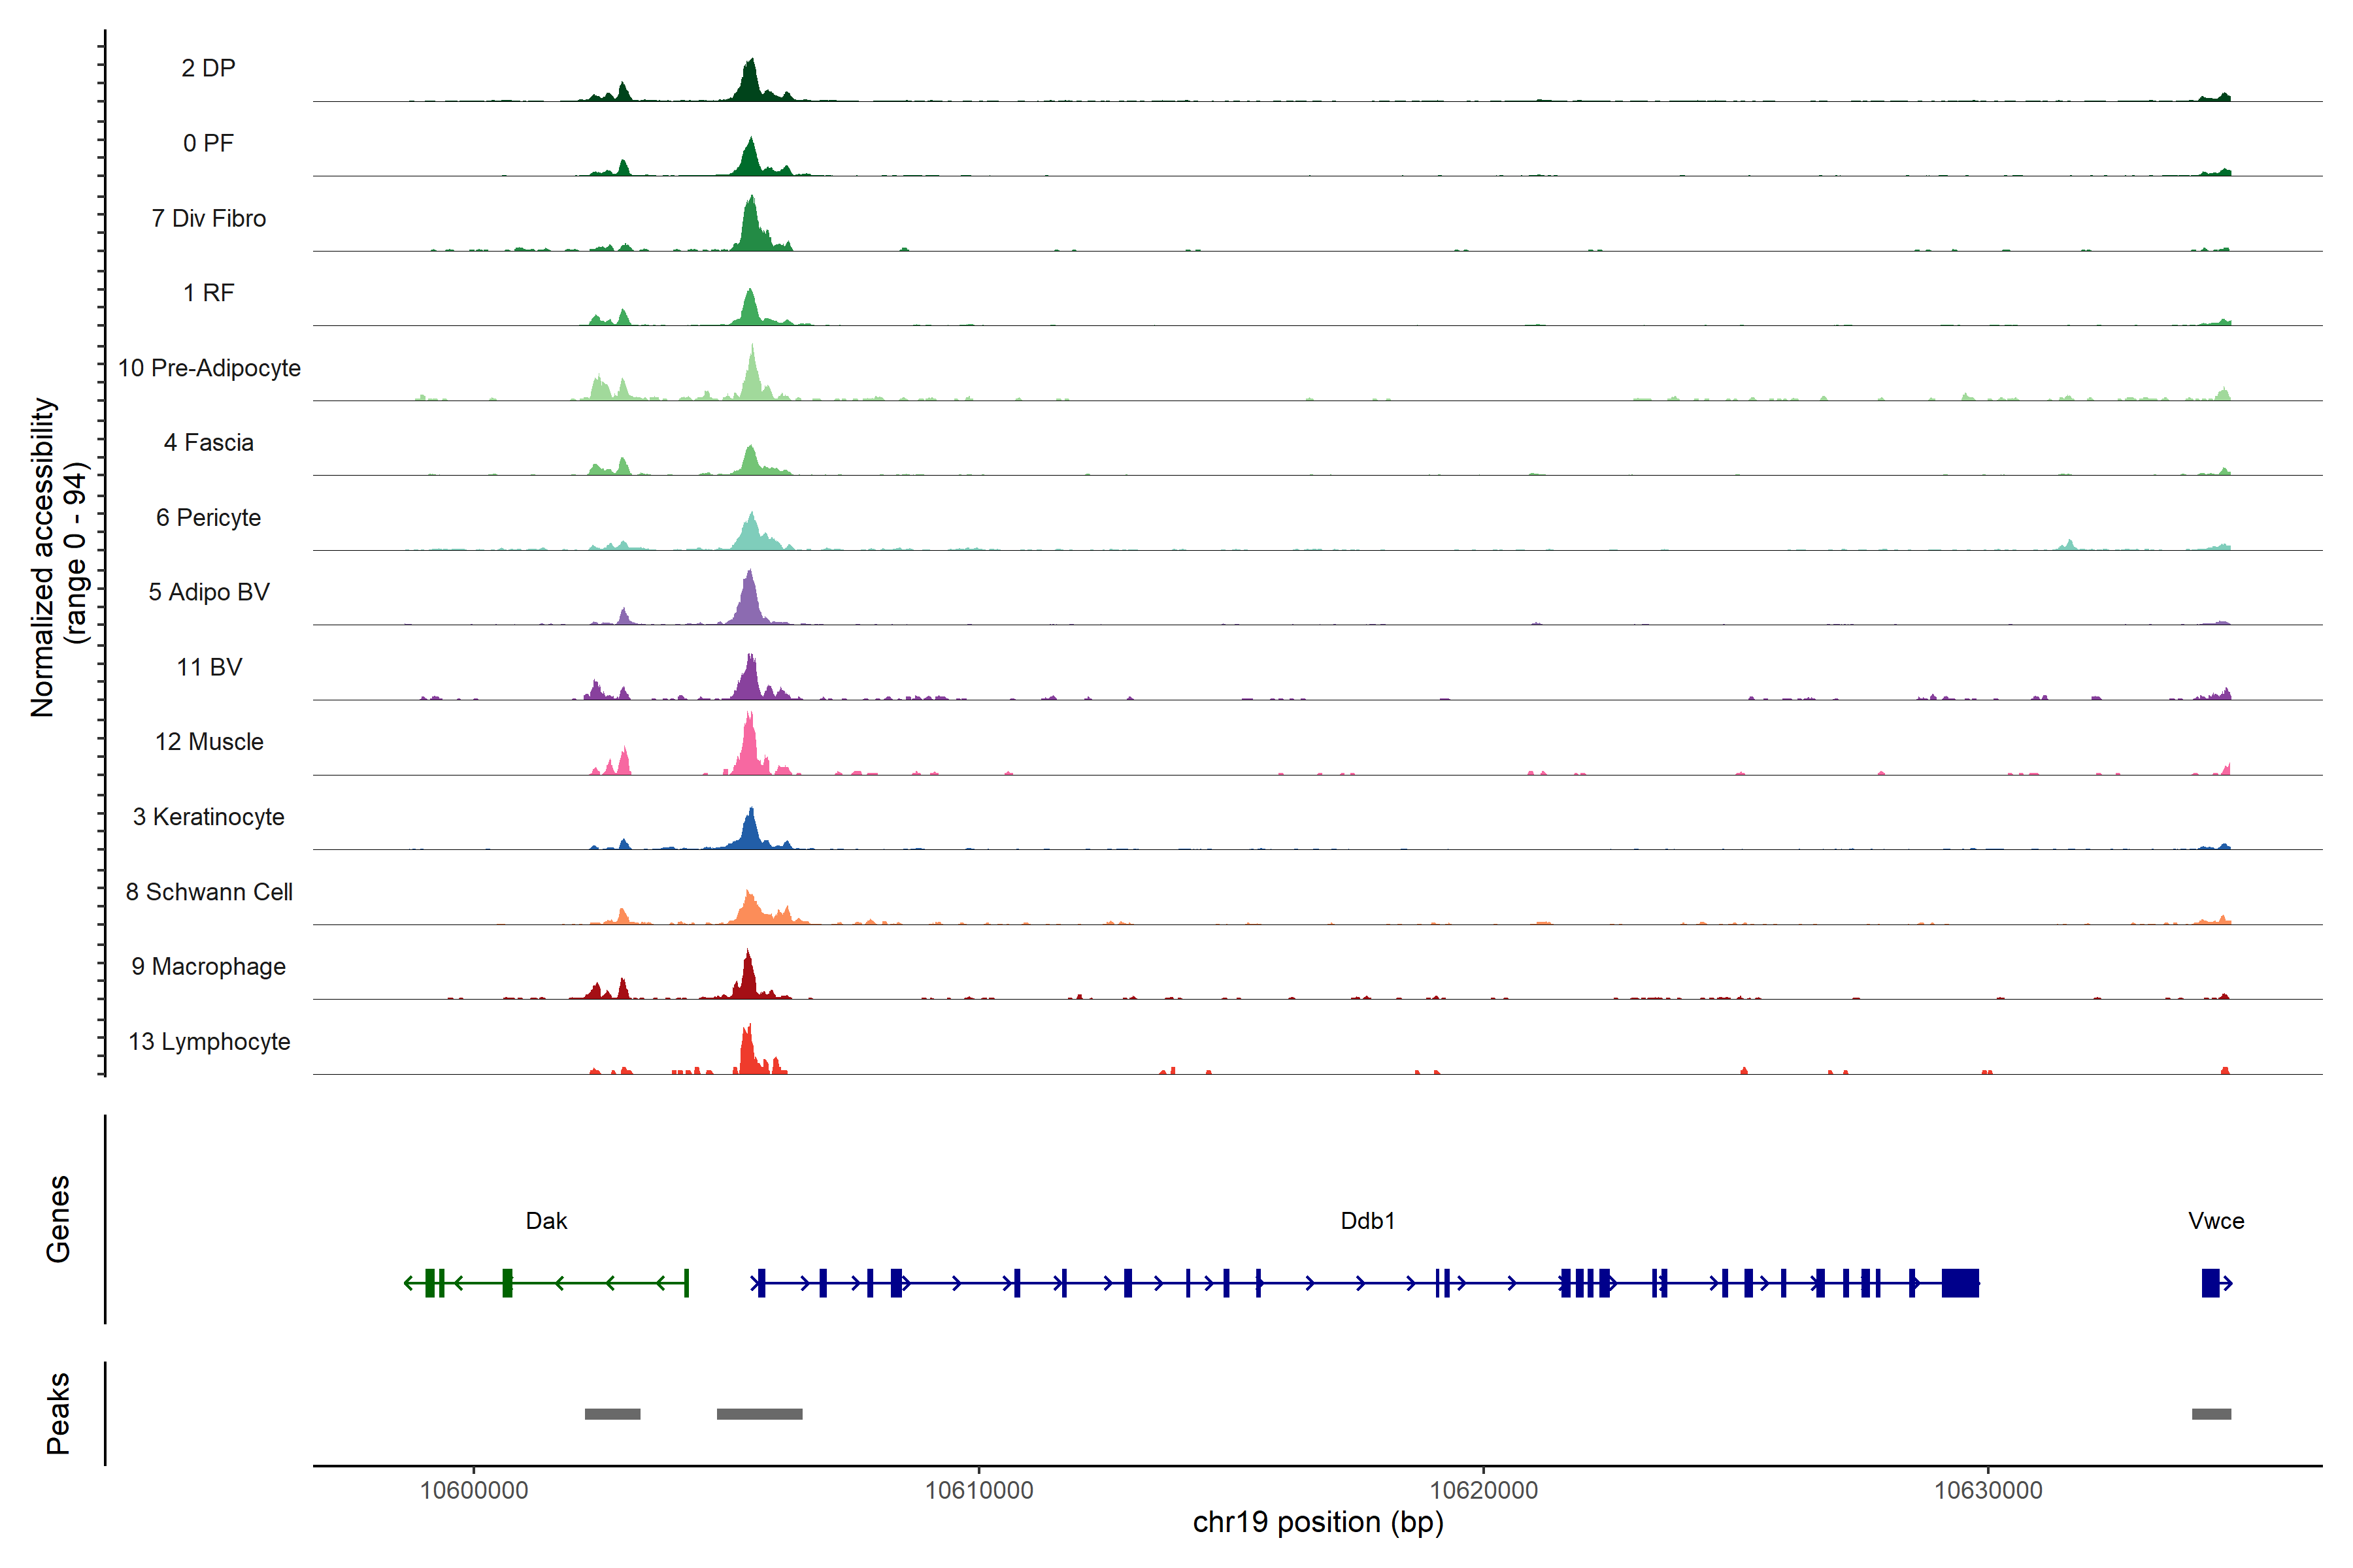
Task: Click the Vwce gene label
Action: (2215, 1220)
